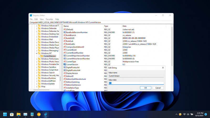Click the CurrentBuild value icon
210x118 pixels.
pyautogui.click(x=65, y=50)
